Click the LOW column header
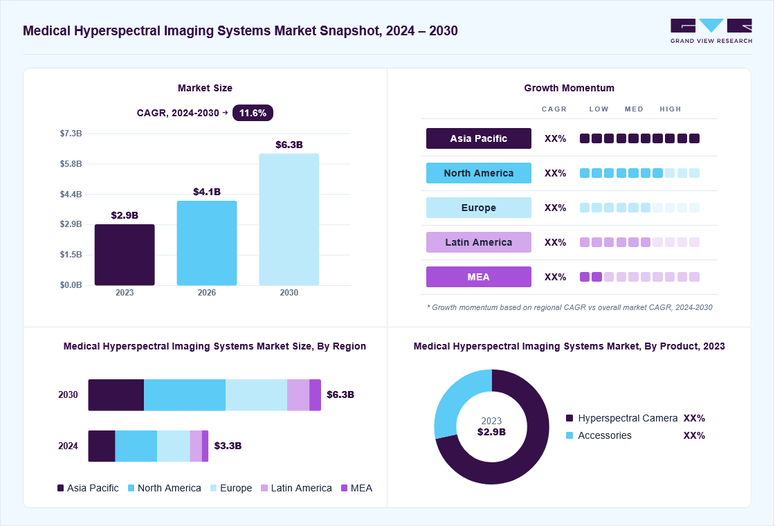This screenshot has width=775, height=526. (599, 109)
